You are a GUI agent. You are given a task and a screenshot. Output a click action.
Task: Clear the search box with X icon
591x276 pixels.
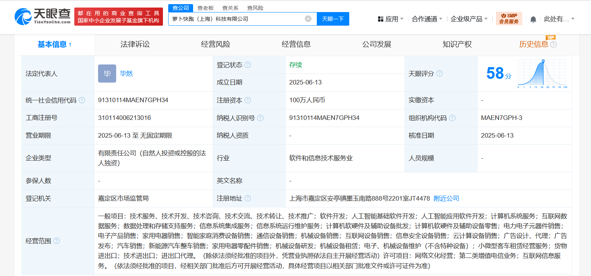click(308, 19)
